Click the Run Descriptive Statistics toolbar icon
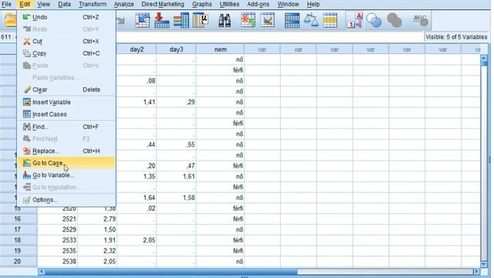Screen dimensions: 494x278 201,21
